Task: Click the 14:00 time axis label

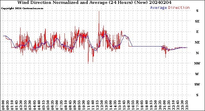Action: (110, 105)
